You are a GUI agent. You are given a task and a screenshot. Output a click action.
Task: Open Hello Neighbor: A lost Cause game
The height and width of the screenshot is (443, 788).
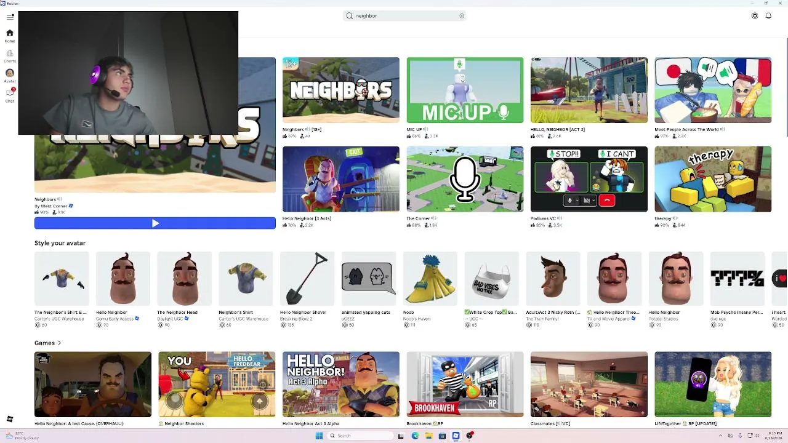[93, 385]
